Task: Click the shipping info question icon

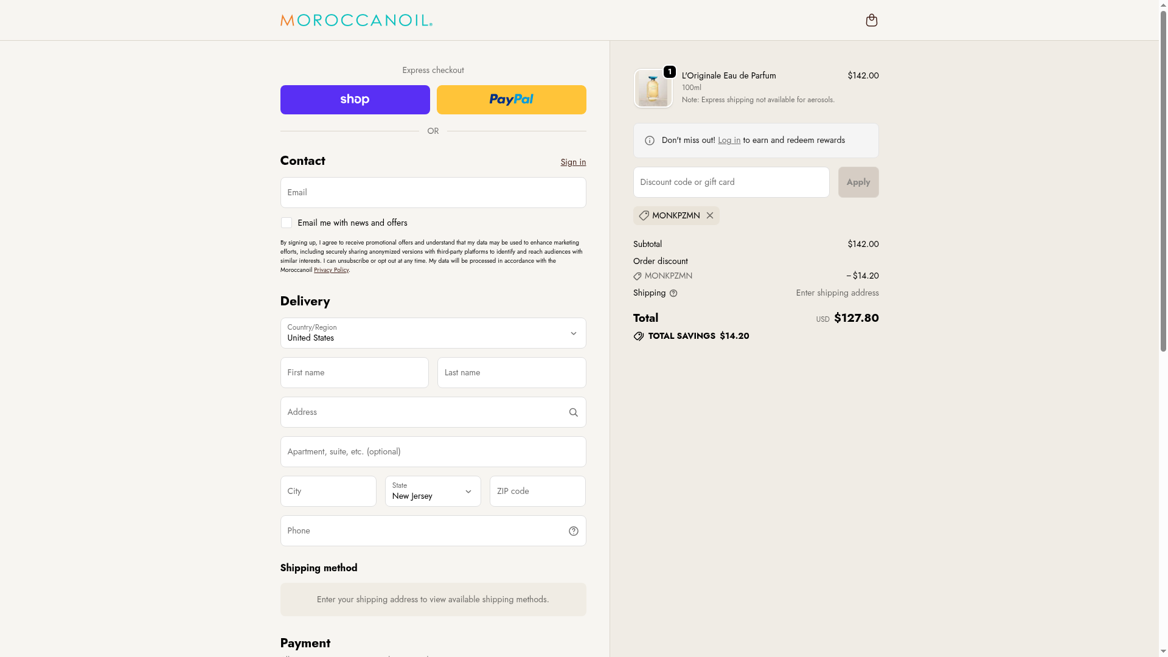Action: pos(673,293)
